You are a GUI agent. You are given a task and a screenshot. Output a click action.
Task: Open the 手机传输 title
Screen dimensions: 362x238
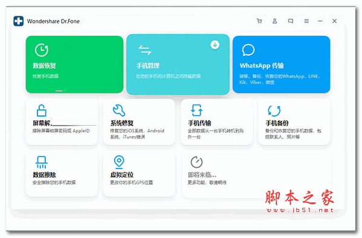tap(200, 123)
